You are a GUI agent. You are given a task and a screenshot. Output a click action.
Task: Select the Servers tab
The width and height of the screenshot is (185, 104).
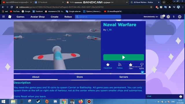point(124,77)
